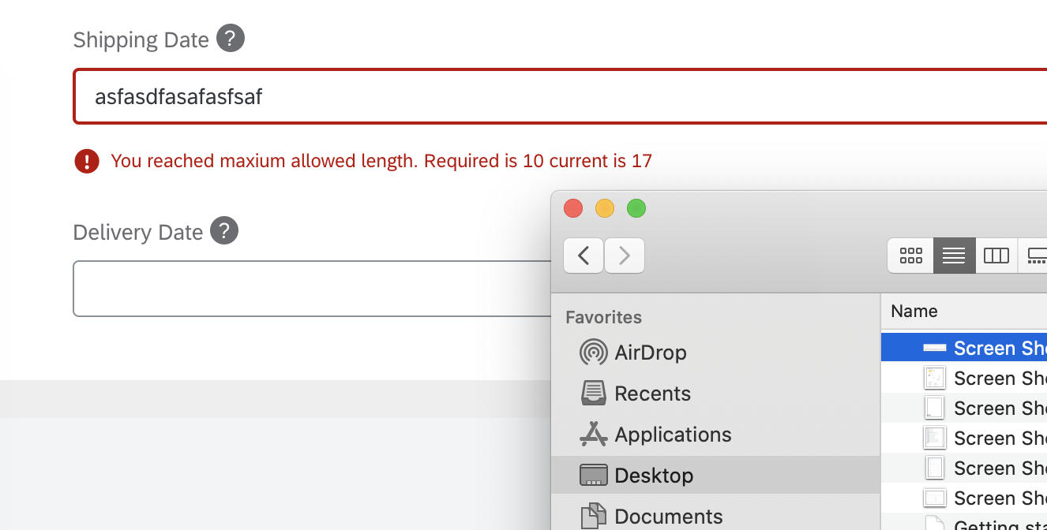Sort files by clicking the Name column header
This screenshot has width=1047, height=530.
coord(914,311)
